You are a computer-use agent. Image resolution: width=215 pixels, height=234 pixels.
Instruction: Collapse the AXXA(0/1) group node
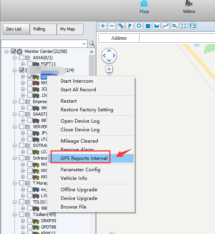pyautogui.click(x=14, y=58)
